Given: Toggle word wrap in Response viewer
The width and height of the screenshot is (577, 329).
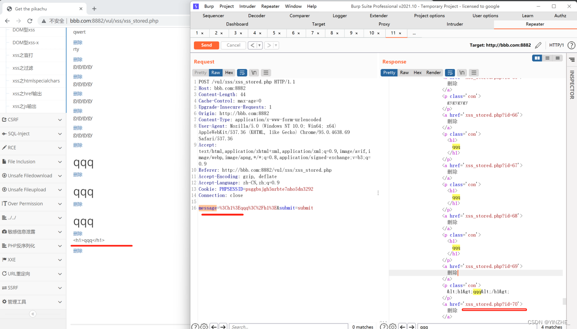Looking at the screenshot, I should point(449,72).
